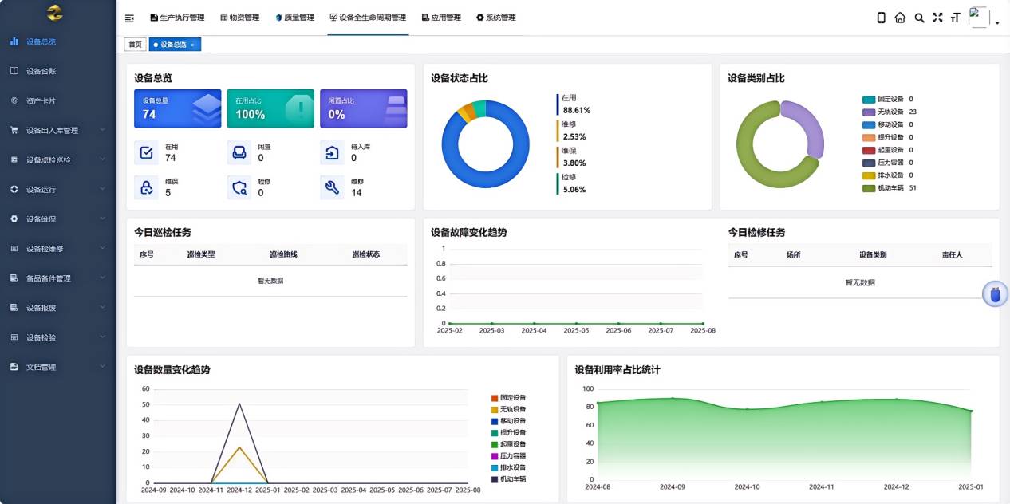Open the 质量管理 top menu

294,18
